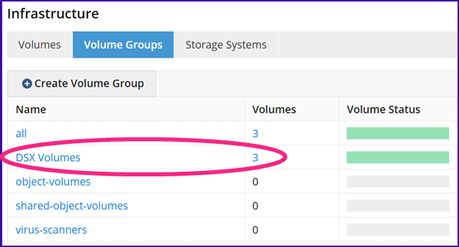This screenshot has width=459, height=247.
Task: Switch to the Volumes tab
Action: (x=39, y=45)
